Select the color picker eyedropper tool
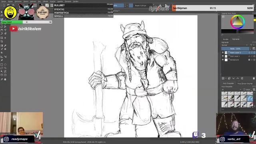Screen dimensions: 256x144 click(5, 46)
